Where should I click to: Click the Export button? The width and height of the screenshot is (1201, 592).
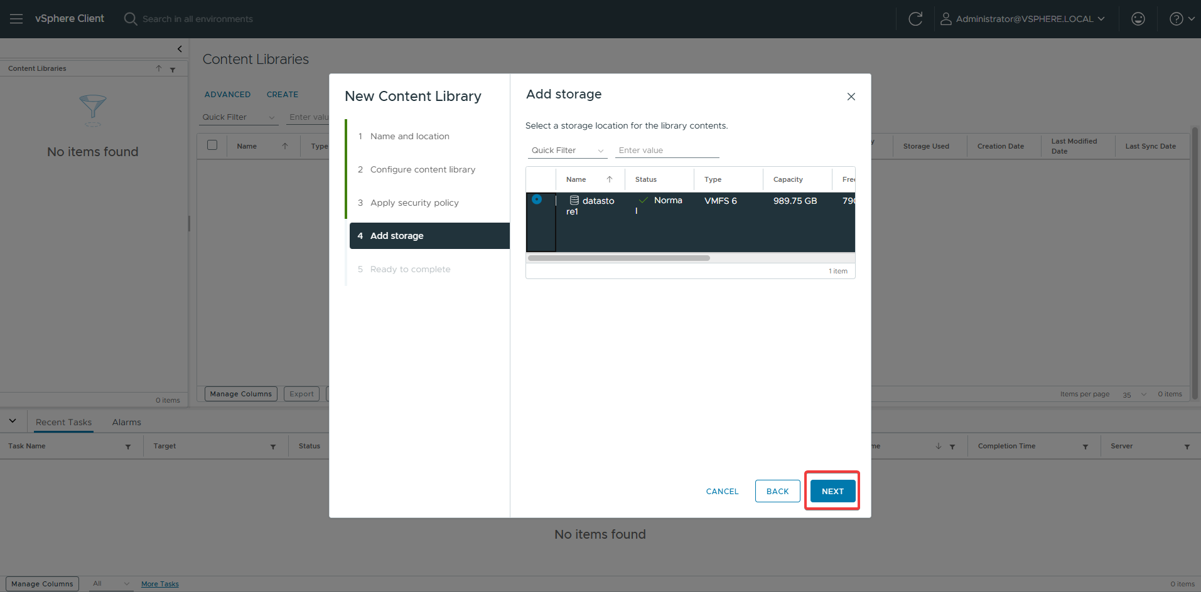click(x=302, y=394)
